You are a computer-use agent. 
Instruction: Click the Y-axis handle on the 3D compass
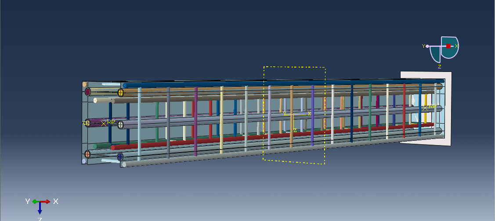[427, 46]
